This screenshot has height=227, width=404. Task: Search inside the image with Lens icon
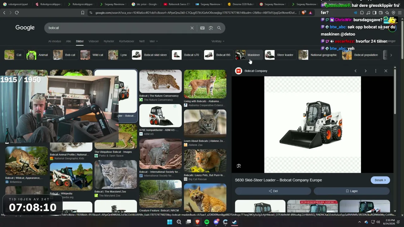click(x=239, y=166)
